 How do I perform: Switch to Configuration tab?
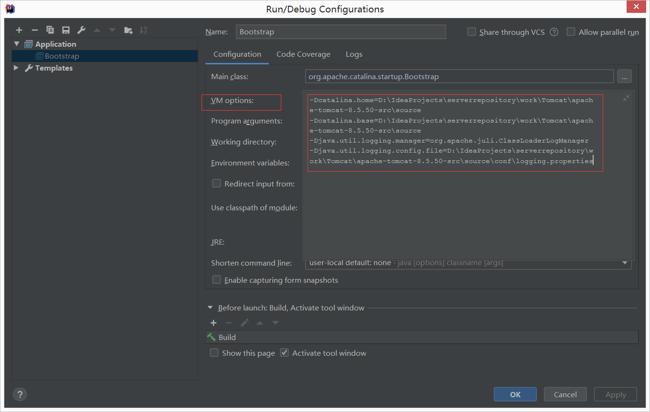click(237, 54)
